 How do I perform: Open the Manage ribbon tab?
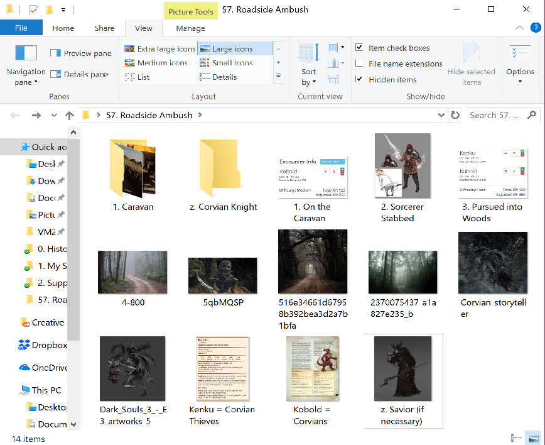point(190,28)
